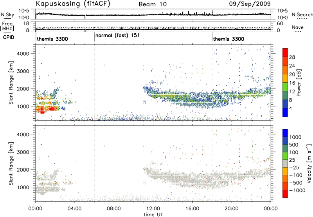This screenshot has width=313, height=217.
Task: Click the date '09/Sep/2009'
Action: pyautogui.click(x=250, y=4)
